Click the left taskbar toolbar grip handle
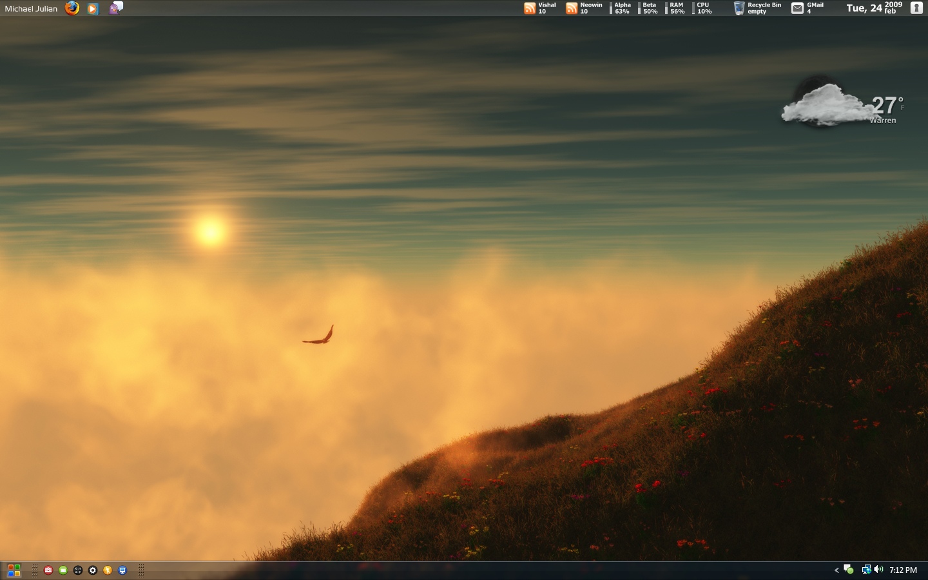 pos(35,570)
